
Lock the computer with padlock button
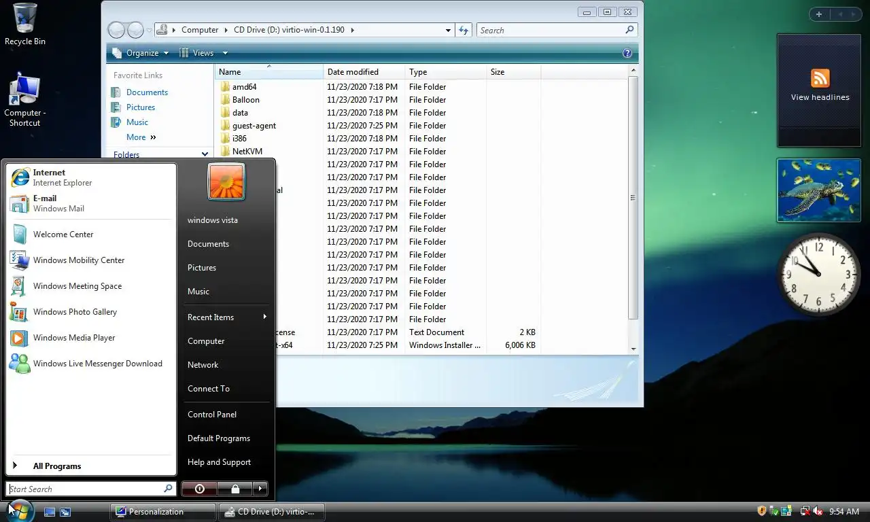pos(234,489)
